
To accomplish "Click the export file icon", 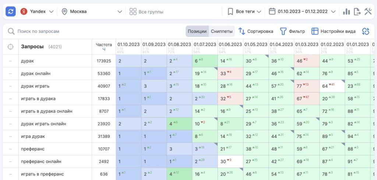I will pos(357,11).
